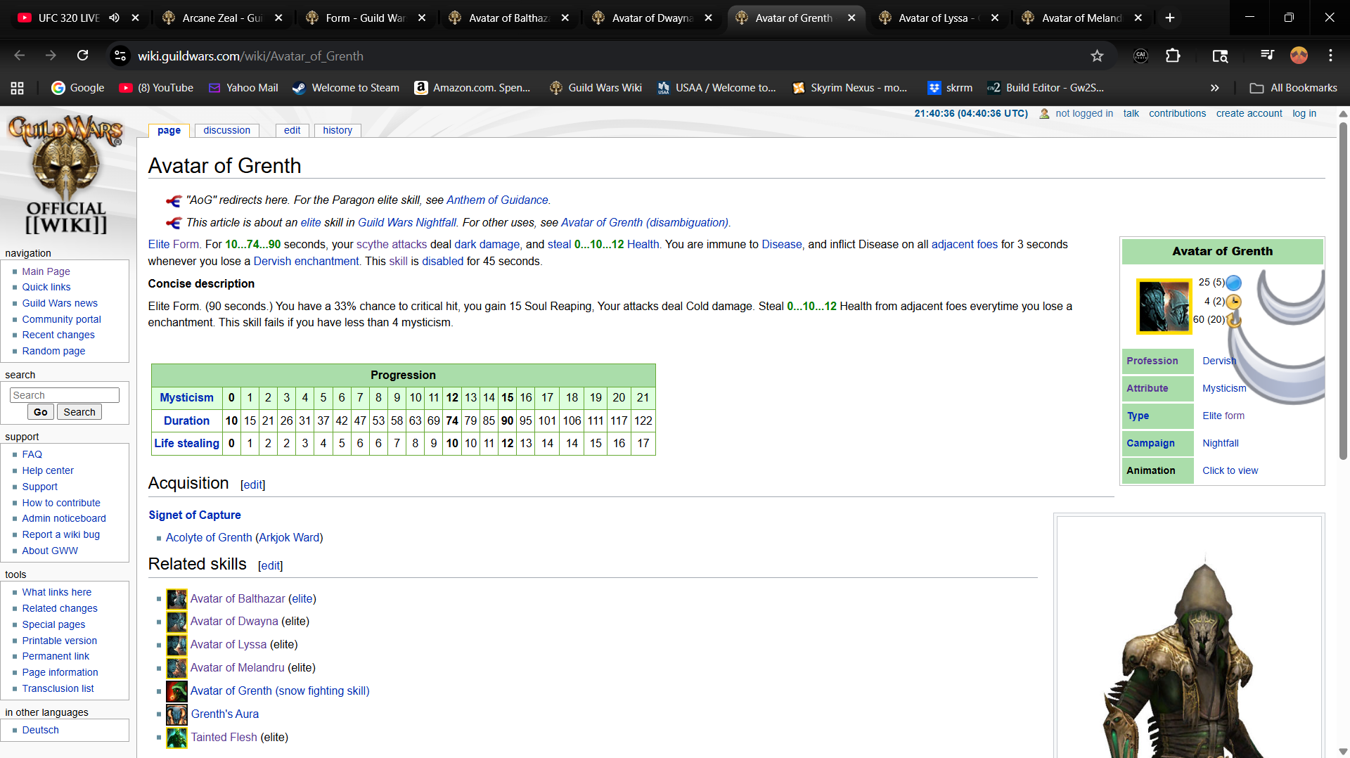Click the Tainted Flesh skill icon
The width and height of the screenshot is (1350, 758).
click(x=176, y=738)
